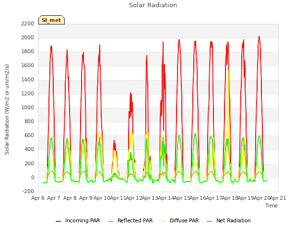This screenshot has height=230, width=307.
Task: Click the 400 y-axis tick label
Action: pyautogui.click(x=29, y=149)
